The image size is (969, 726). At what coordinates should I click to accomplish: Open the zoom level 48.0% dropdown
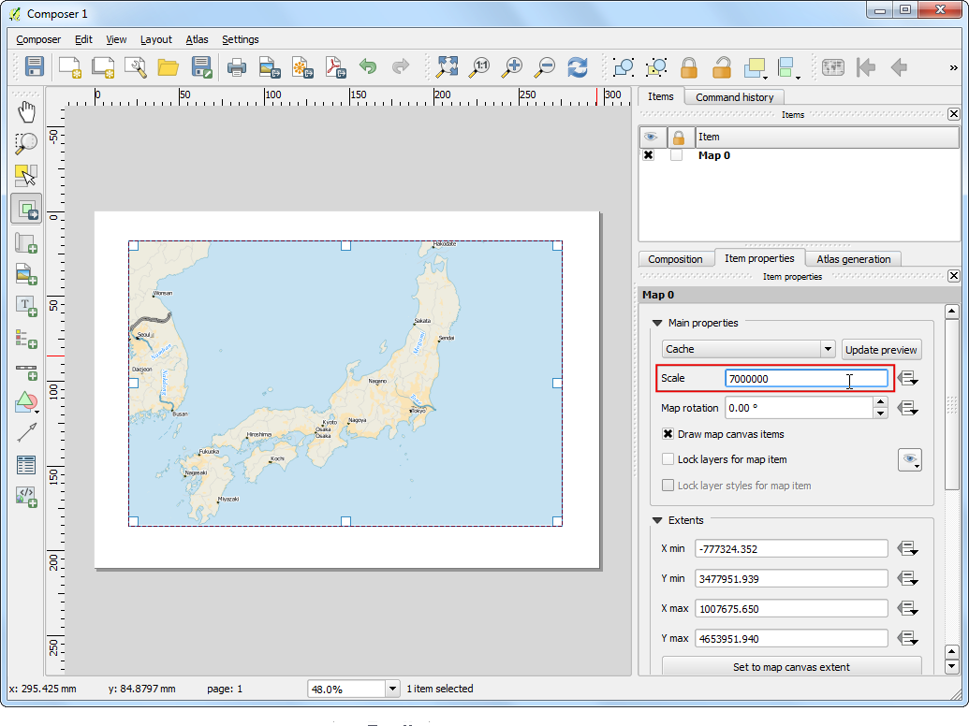click(391, 689)
